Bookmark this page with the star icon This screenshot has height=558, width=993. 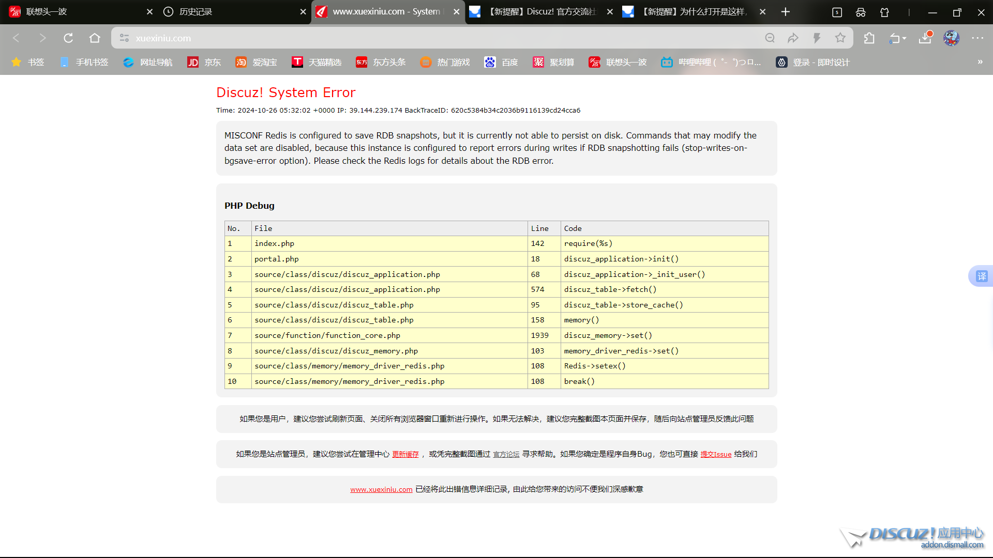coord(840,38)
